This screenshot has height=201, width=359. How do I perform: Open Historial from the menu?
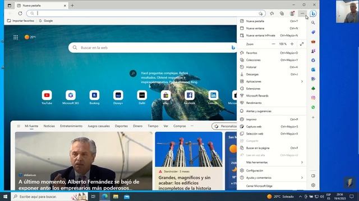click(x=271, y=67)
